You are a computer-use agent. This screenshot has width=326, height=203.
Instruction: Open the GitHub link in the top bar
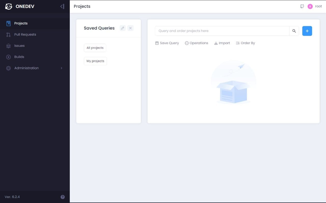[302, 6]
